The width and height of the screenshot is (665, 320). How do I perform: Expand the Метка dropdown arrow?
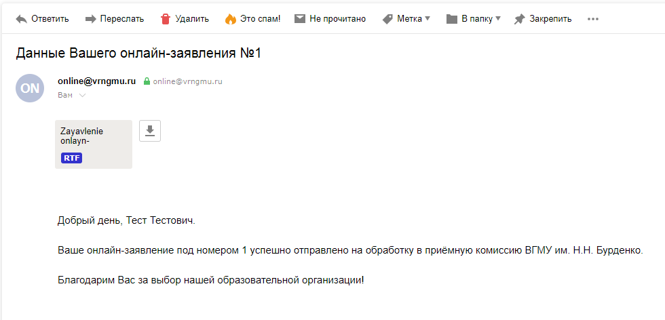pos(427,19)
